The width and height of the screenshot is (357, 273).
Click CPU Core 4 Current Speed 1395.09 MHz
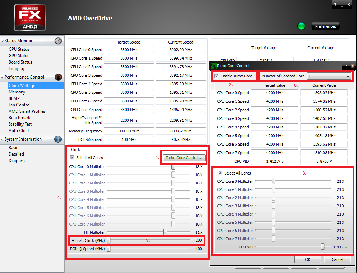(x=181, y=84)
